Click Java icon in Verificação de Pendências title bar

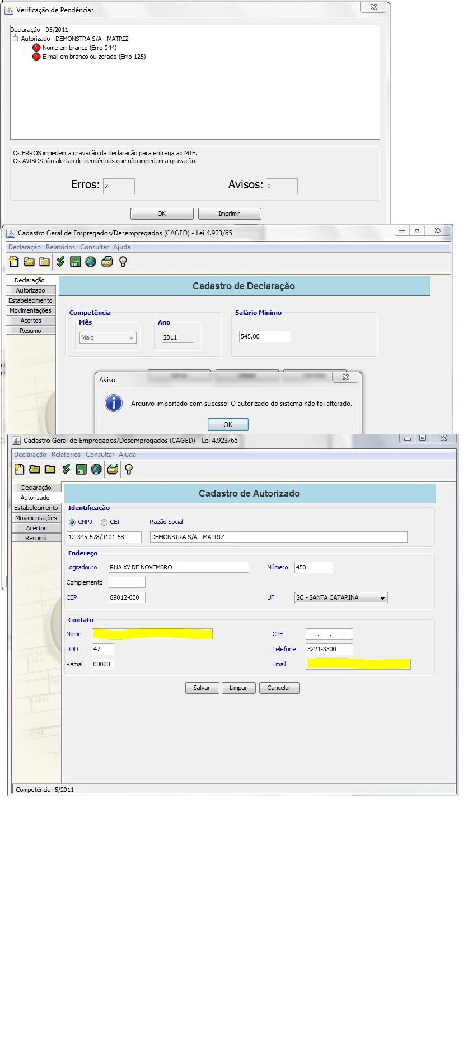click(10, 10)
